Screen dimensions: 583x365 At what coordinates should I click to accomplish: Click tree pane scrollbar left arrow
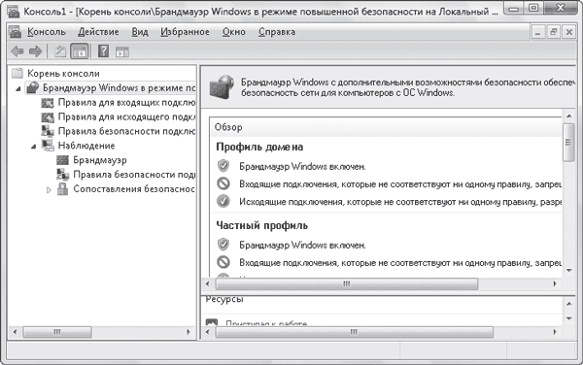[x=15, y=332]
